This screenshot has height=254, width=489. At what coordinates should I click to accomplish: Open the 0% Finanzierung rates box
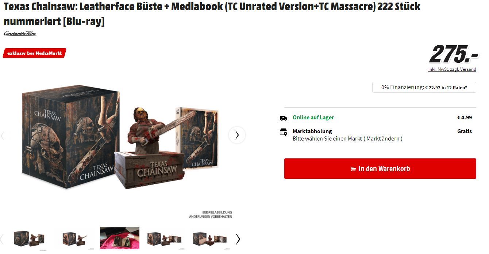pos(424,87)
